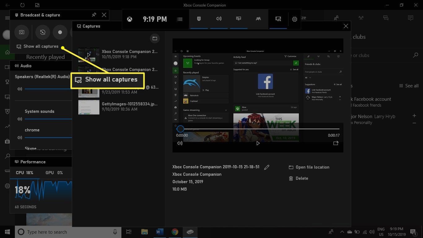The height and width of the screenshot is (238, 423).
Task: Open the Windows notification center
Action: click(413, 232)
